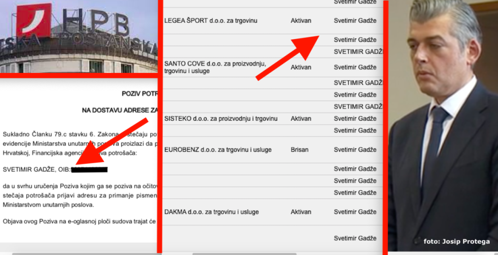This screenshot has width=498, height=255.
Task: Select the Aktivan status in the SANTO COVE row
Action: tap(301, 68)
